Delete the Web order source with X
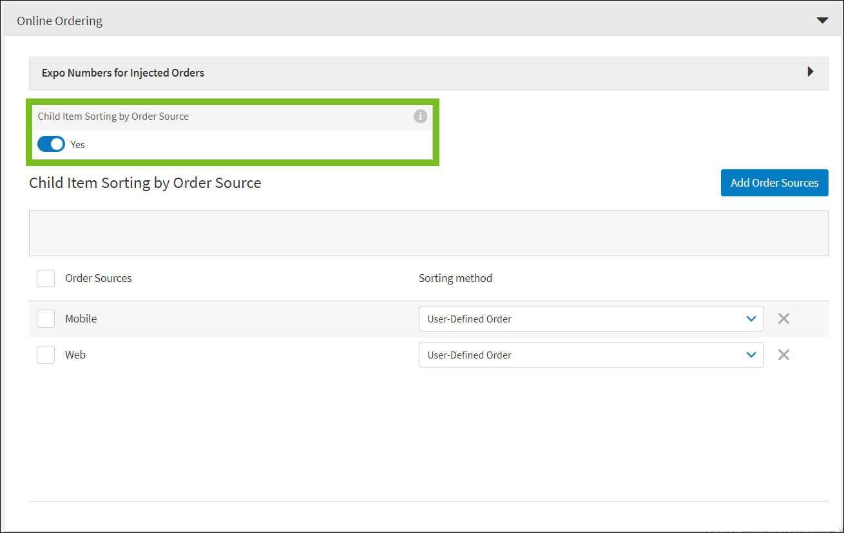This screenshot has height=533, width=844. [x=783, y=355]
